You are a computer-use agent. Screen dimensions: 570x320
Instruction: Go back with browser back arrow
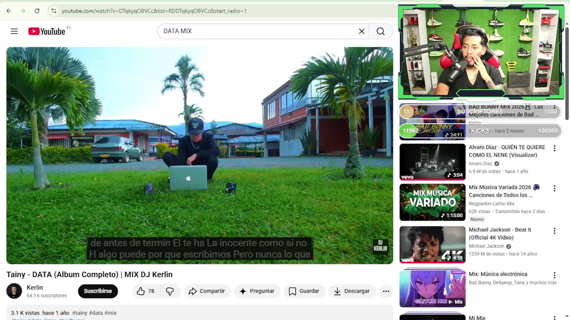[x=9, y=11]
